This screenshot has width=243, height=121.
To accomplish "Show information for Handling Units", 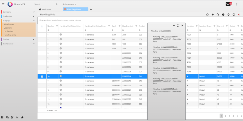I will [223, 14].
